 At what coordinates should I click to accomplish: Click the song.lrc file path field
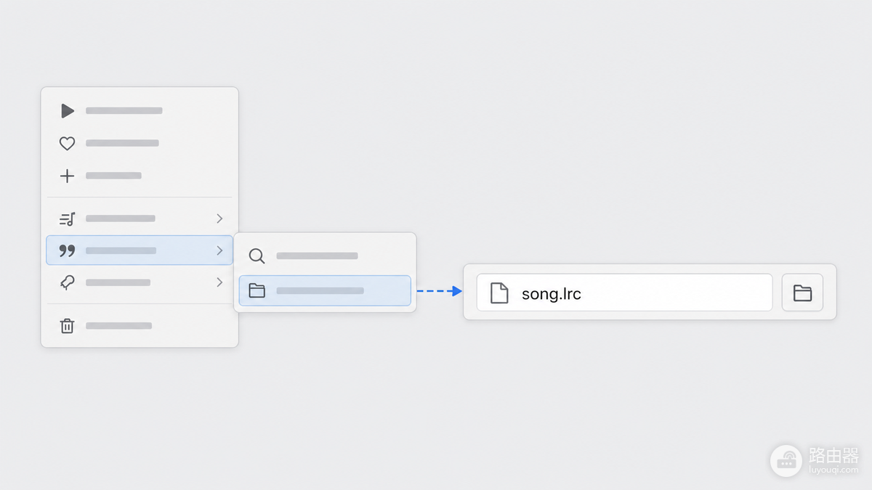[x=624, y=293]
